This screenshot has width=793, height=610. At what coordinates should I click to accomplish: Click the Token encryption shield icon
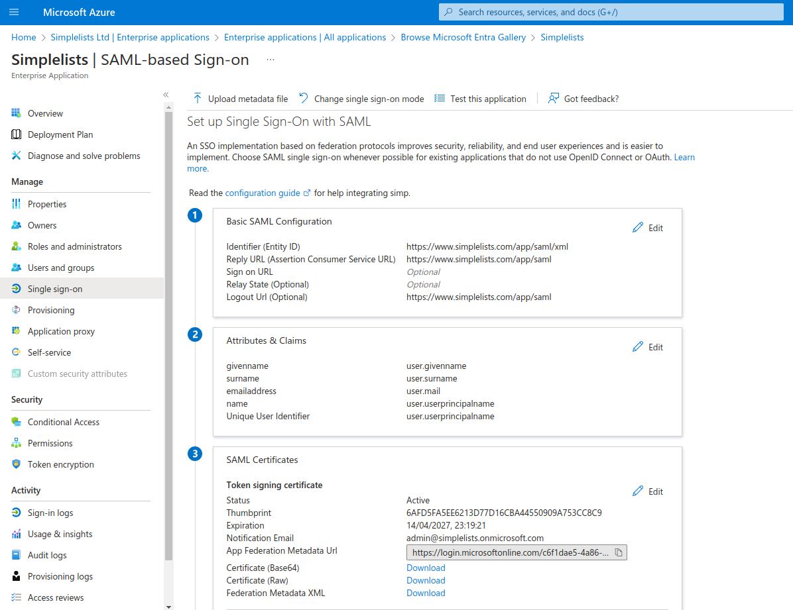(16, 464)
